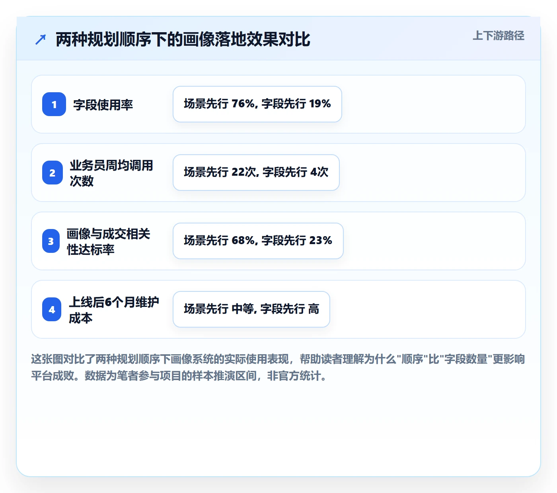This screenshot has height=493, width=557.
Task: Click the number 1 badge for 字段使用率
Action: (x=54, y=104)
